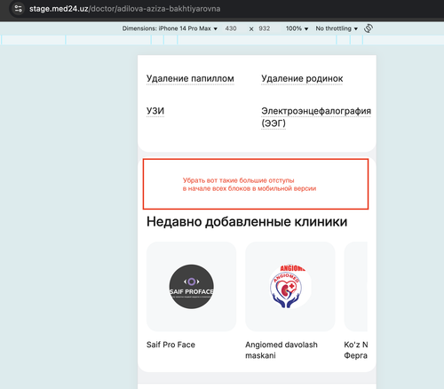Click the media query ruler bar below toolbar
This screenshot has height=389, width=444.
tap(222, 40)
